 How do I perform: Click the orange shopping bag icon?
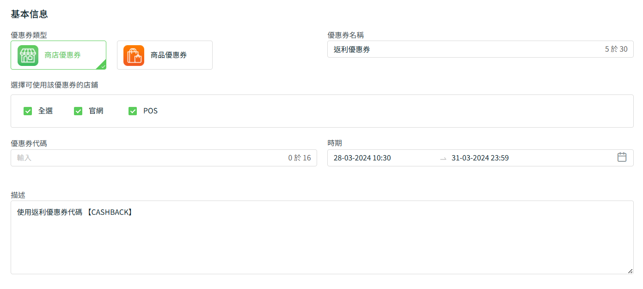click(134, 55)
